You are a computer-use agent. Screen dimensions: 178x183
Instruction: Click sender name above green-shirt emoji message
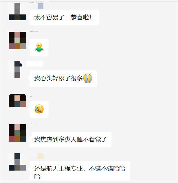(34, 31)
